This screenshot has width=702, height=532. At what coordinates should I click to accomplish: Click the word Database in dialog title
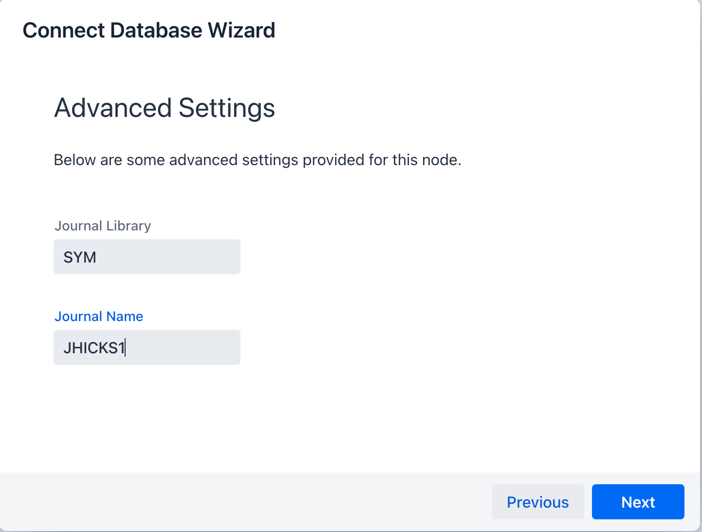[156, 30]
